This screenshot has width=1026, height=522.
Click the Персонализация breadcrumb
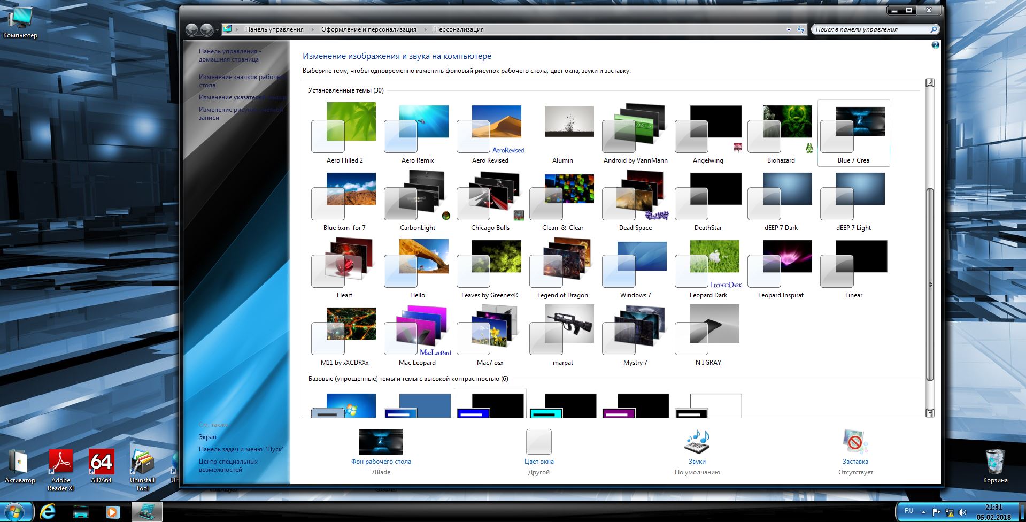pyautogui.click(x=459, y=29)
